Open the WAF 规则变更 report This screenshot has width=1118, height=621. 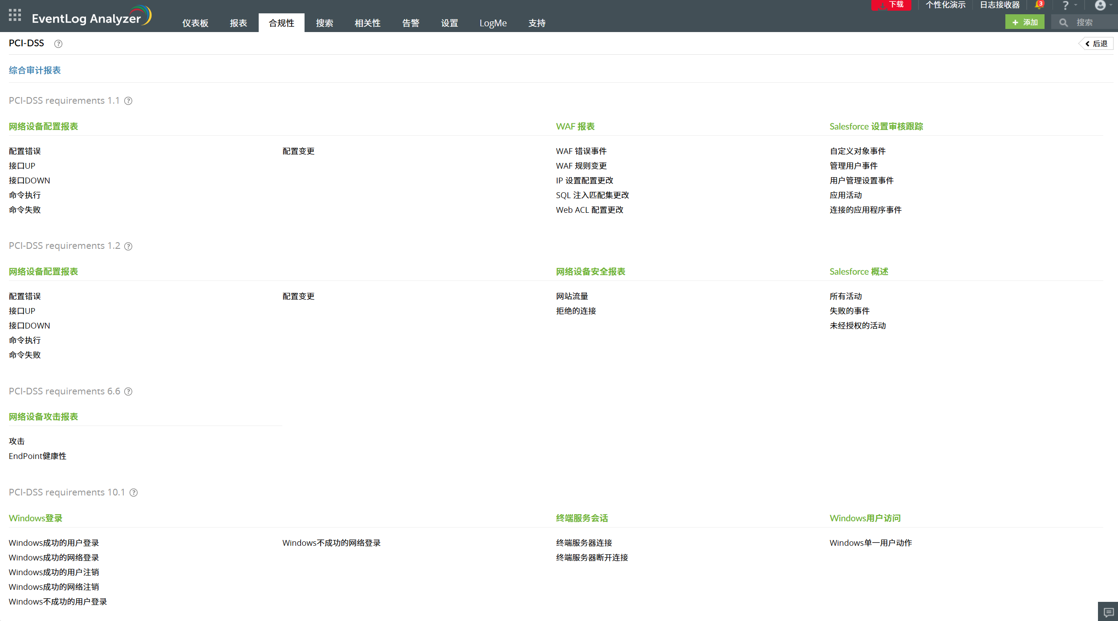581,166
